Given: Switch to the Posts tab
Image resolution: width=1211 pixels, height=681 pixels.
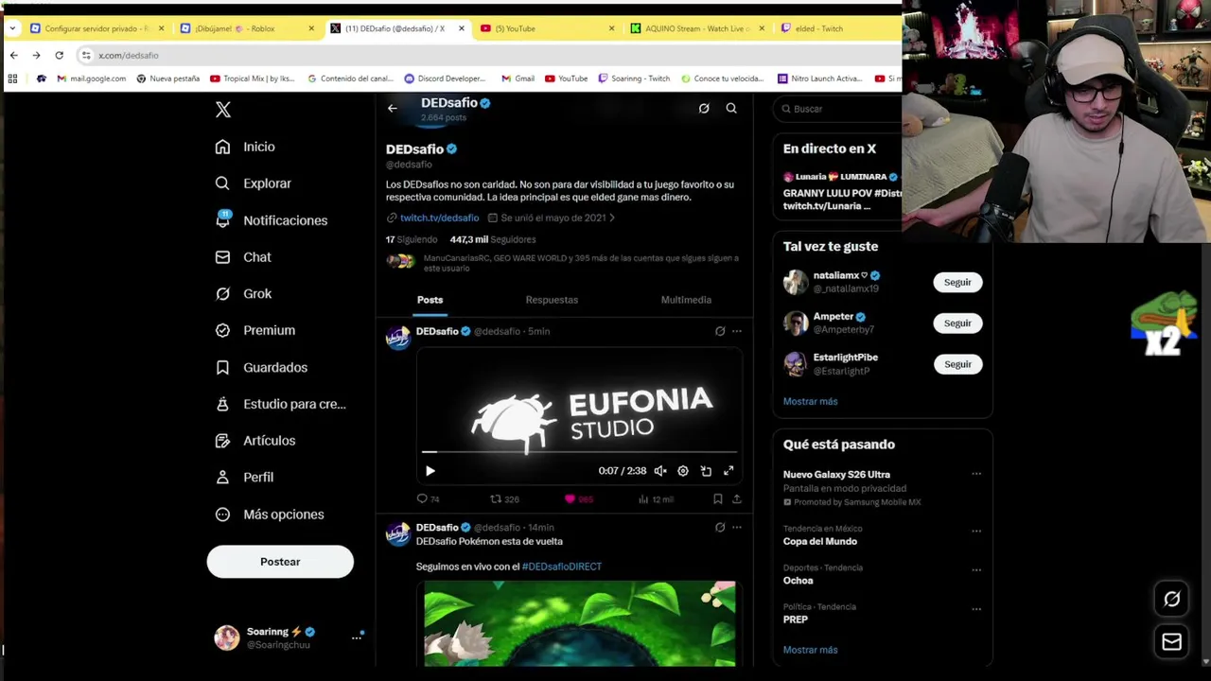Looking at the screenshot, I should [430, 300].
